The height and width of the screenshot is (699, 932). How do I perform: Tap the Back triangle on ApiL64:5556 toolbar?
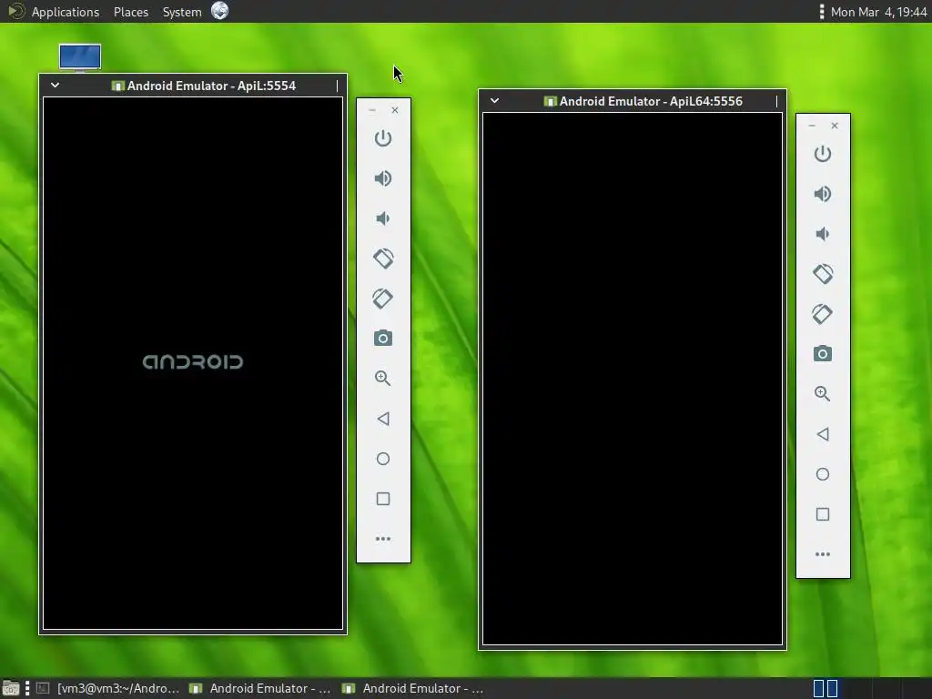click(x=823, y=434)
